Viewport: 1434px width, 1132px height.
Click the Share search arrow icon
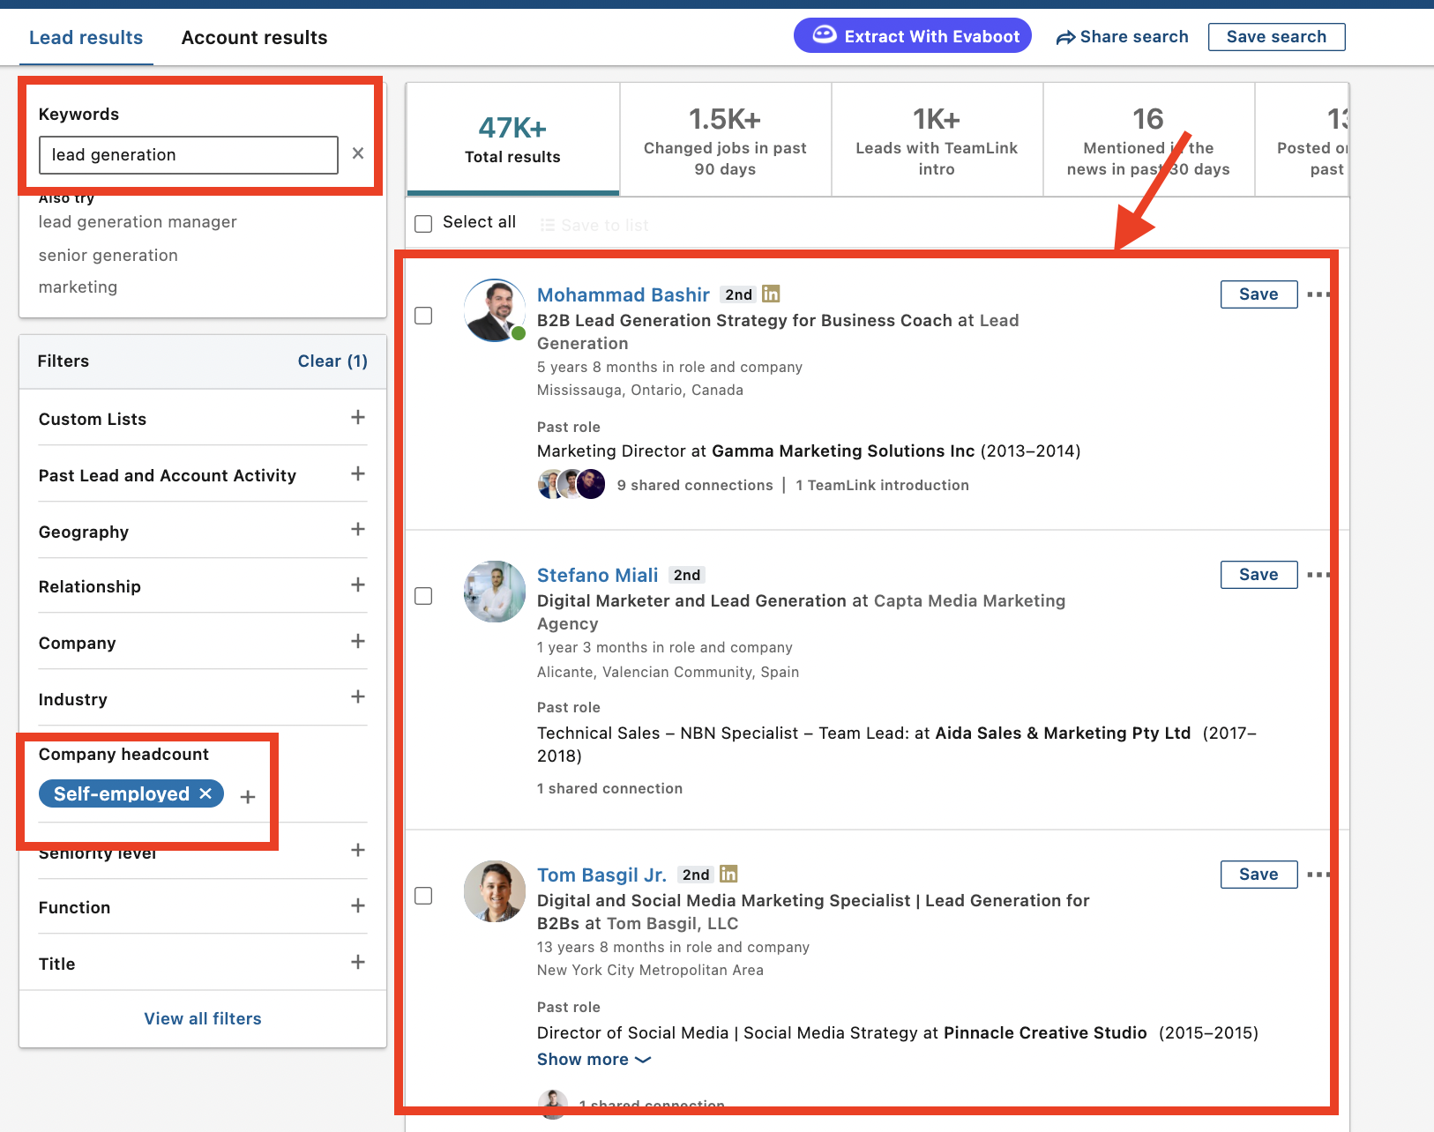tap(1065, 37)
